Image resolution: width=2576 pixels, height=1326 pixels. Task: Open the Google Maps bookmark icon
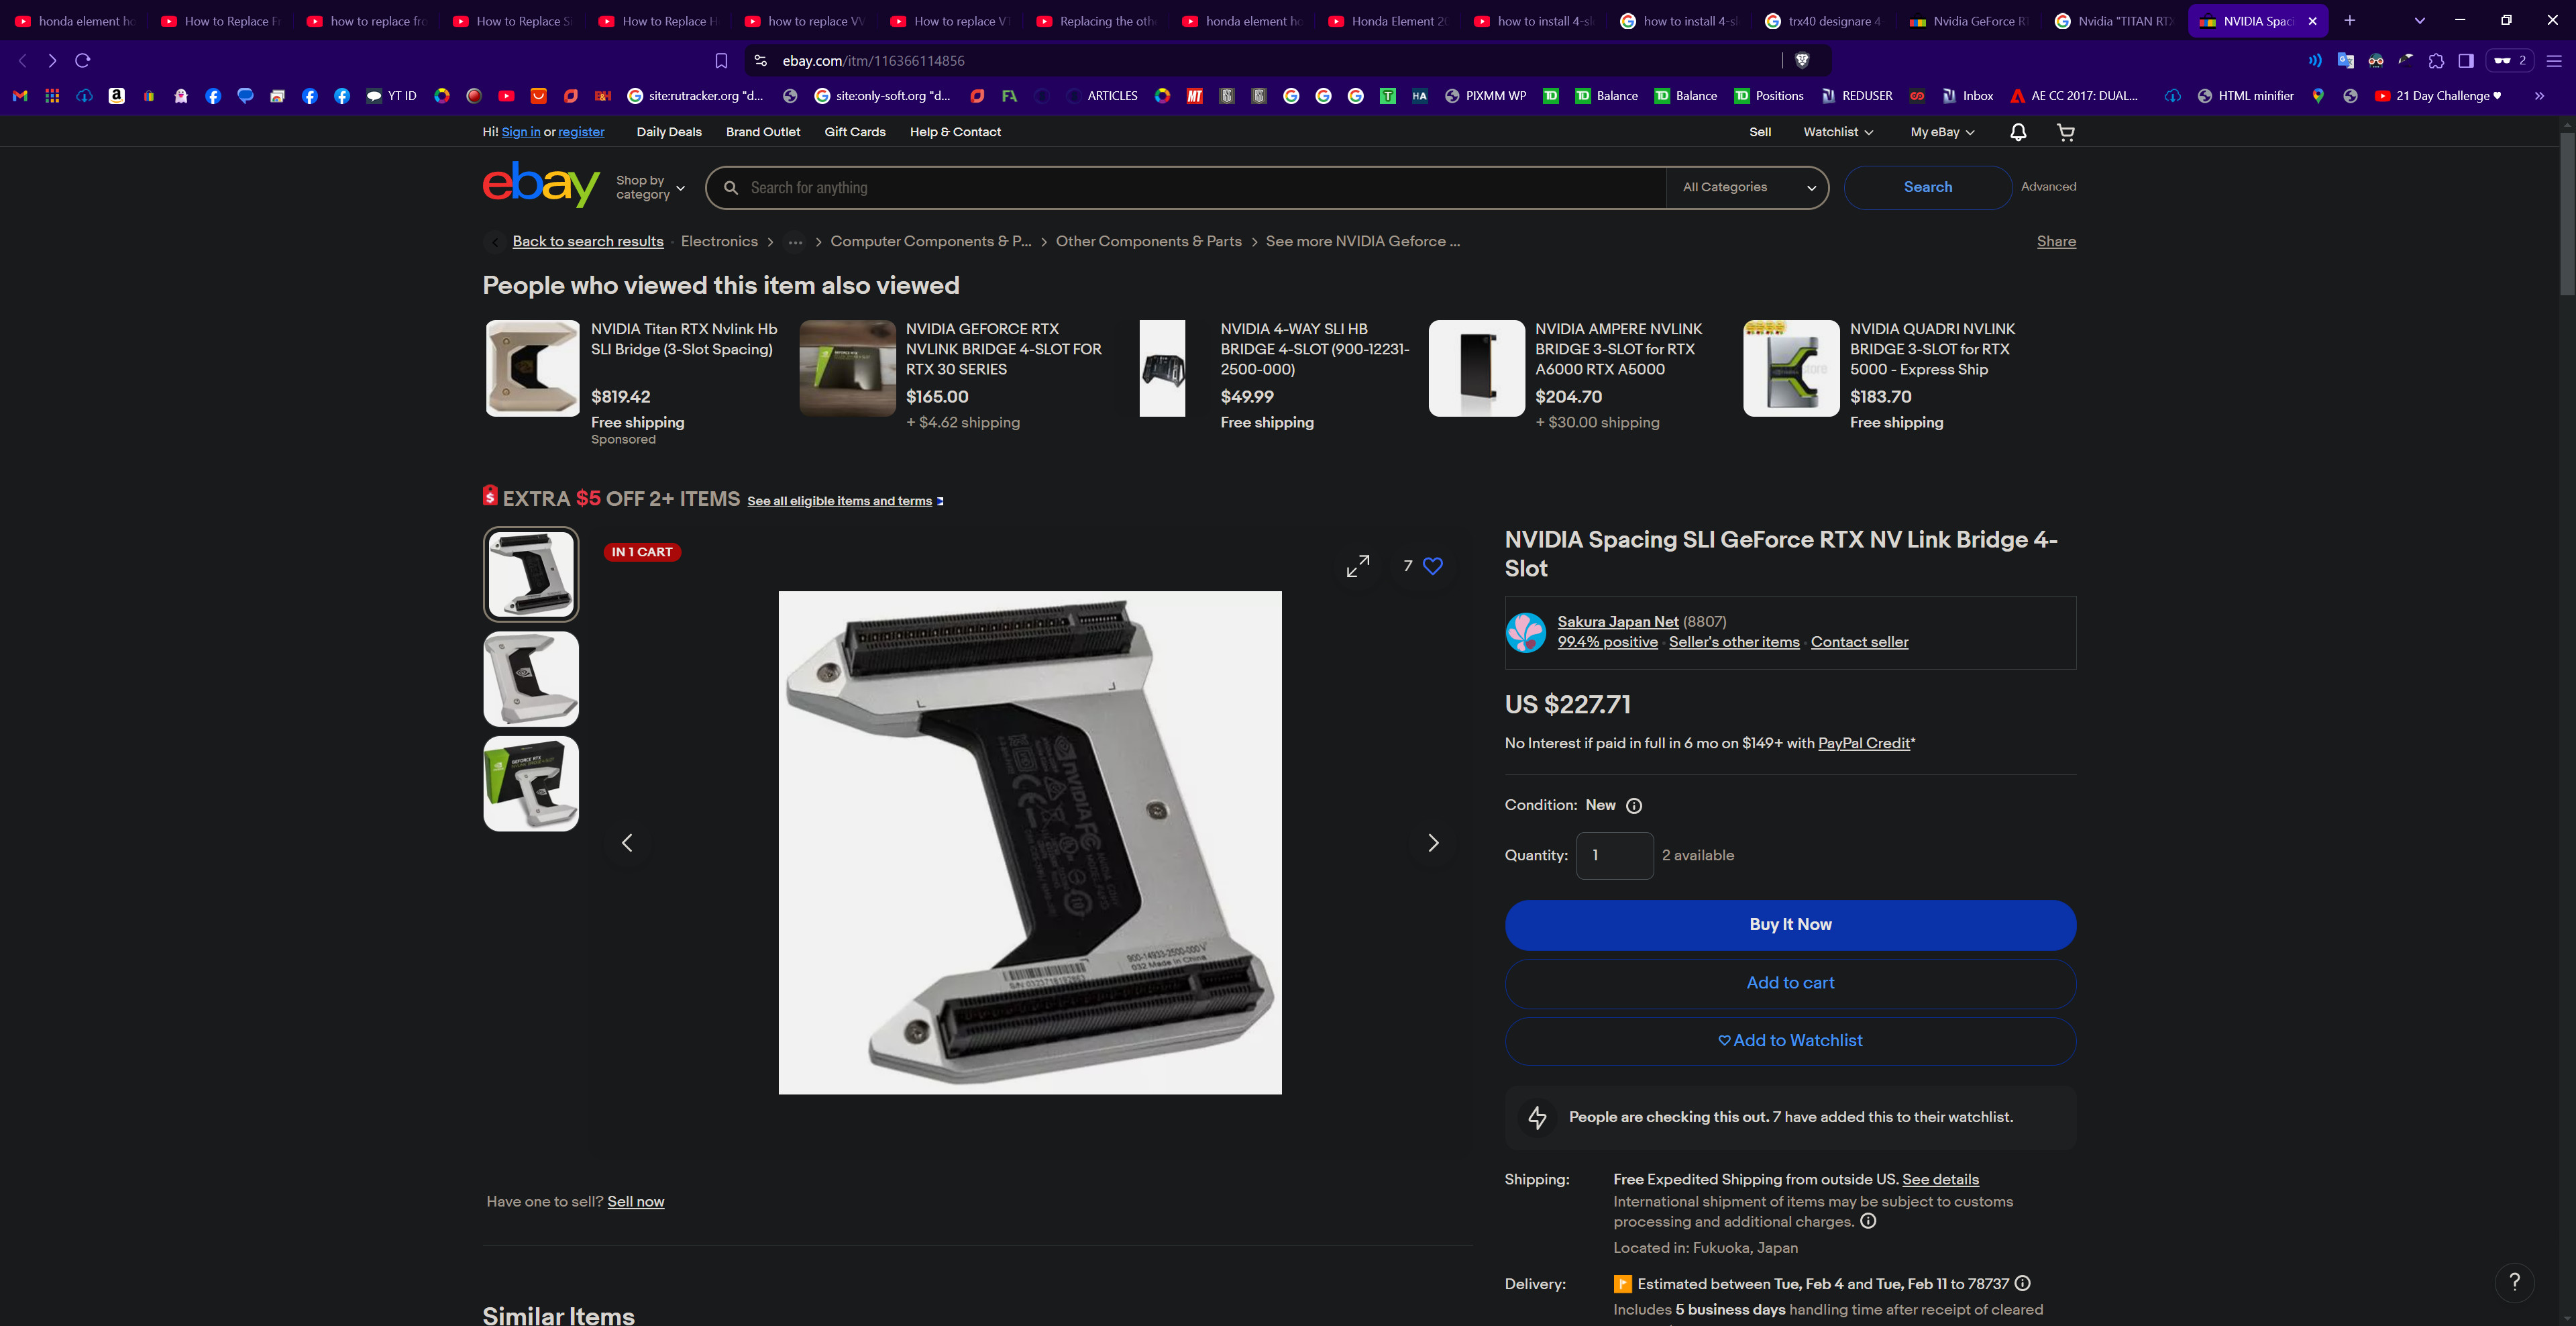click(2318, 96)
